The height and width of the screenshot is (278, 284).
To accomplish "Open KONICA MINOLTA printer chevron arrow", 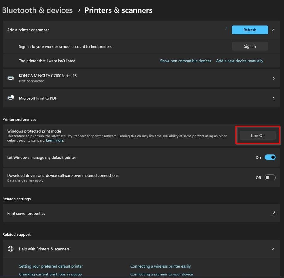I will [x=274, y=78].
